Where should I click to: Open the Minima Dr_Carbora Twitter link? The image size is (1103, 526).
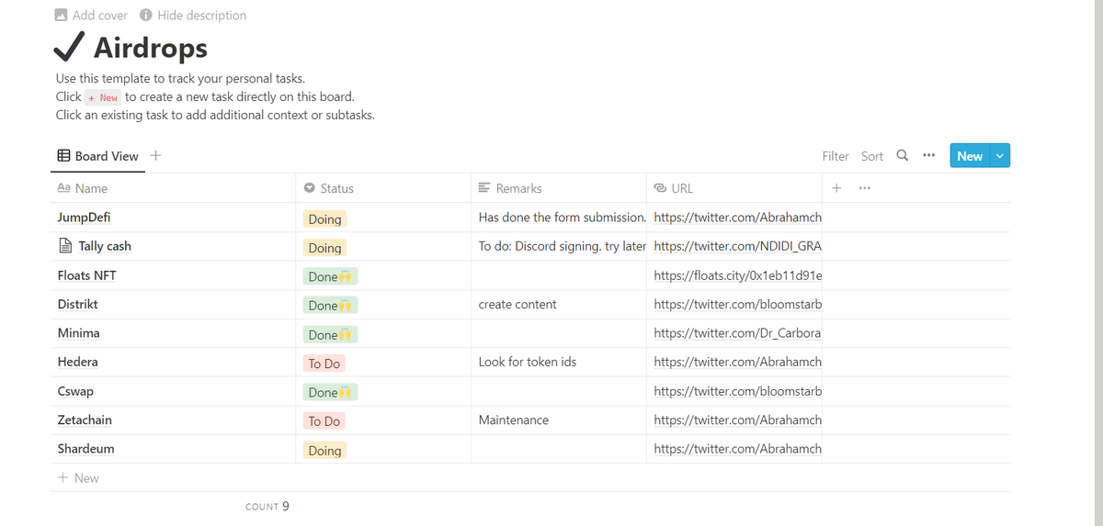(x=737, y=333)
